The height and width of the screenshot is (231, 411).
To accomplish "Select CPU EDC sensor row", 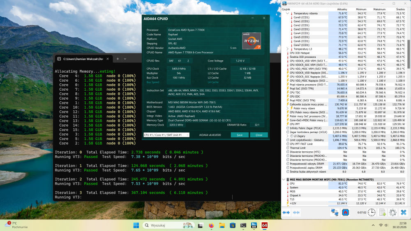I will coord(344,96).
